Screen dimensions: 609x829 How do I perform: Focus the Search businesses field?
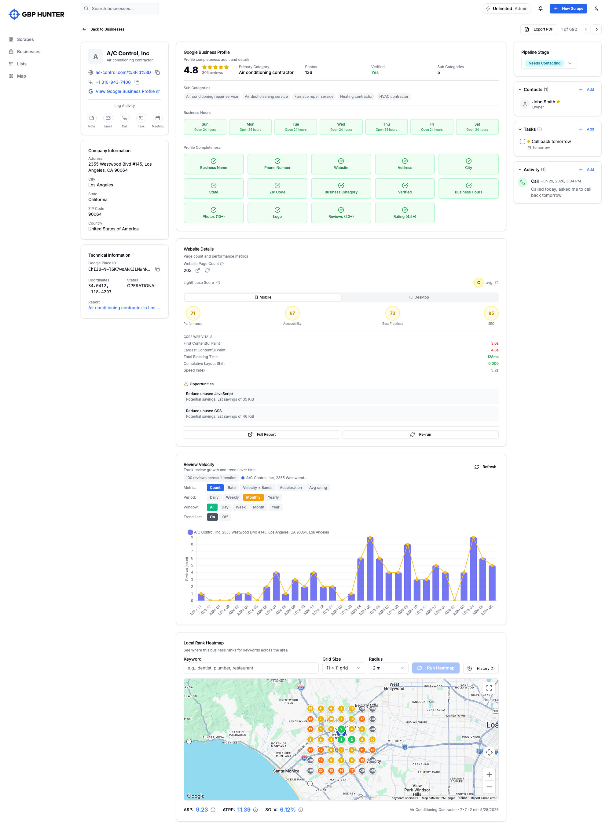click(x=120, y=9)
